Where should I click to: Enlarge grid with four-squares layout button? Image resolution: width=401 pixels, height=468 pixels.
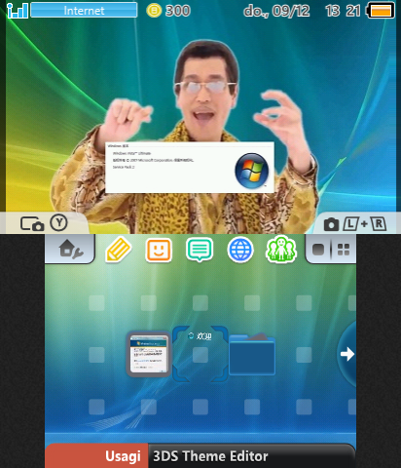(x=344, y=250)
